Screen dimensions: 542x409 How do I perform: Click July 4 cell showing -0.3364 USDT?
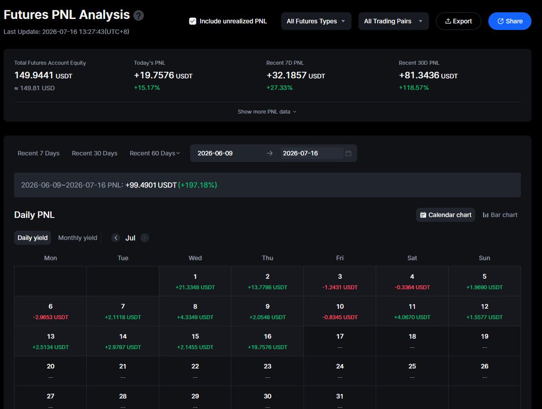pyautogui.click(x=412, y=281)
